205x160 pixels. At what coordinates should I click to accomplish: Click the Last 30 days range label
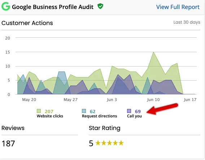point(187,22)
